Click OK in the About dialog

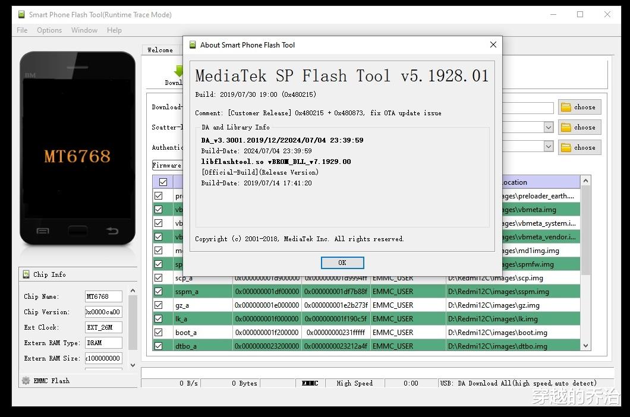pyautogui.click(x=342, y=263)
